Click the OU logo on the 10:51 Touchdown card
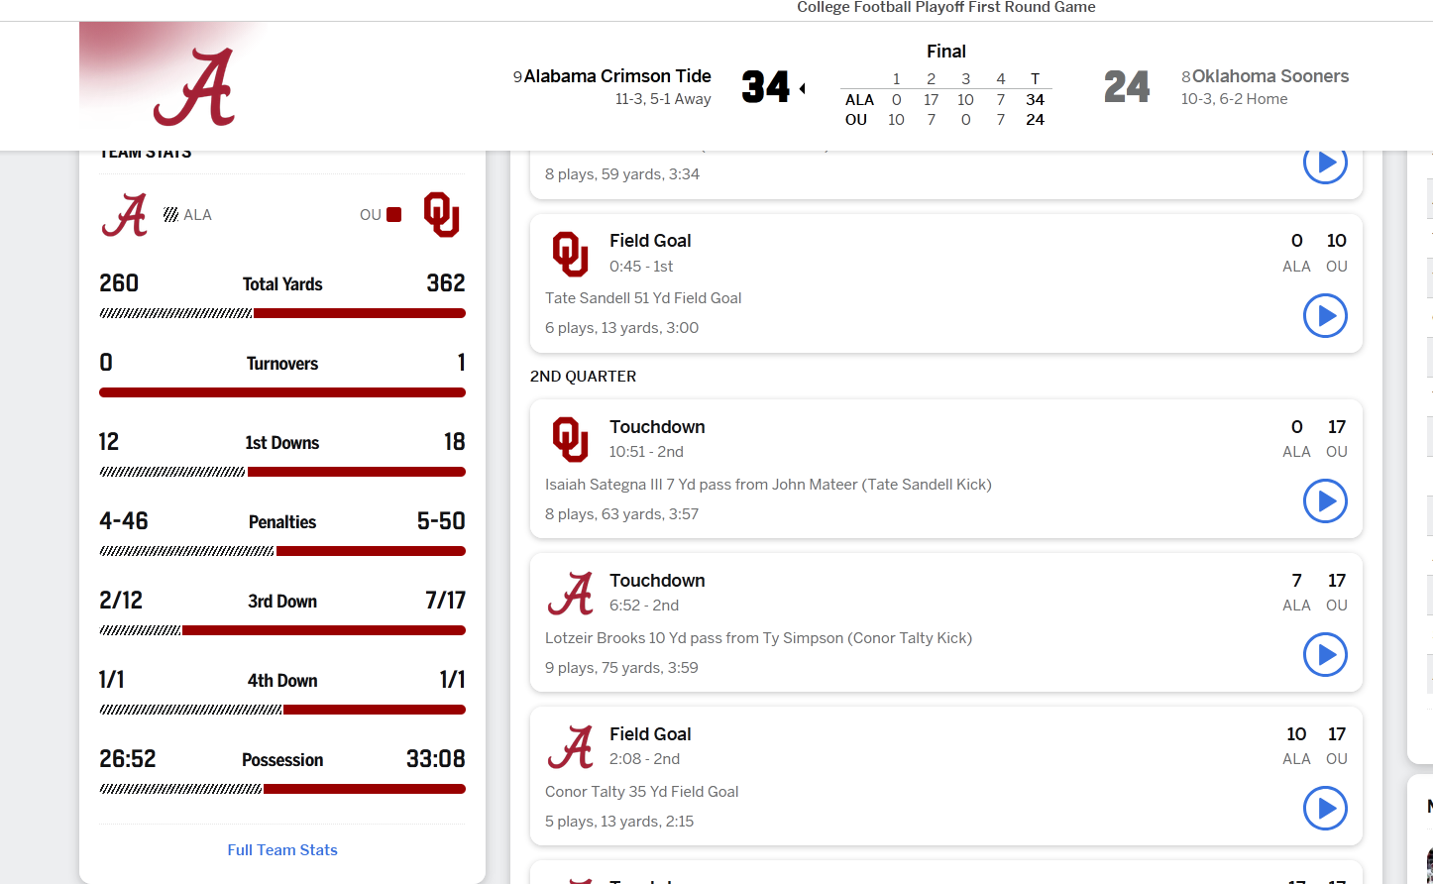 click(571, 439)
